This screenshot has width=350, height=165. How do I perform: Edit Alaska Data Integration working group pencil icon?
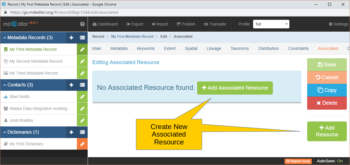pos(82,108)
